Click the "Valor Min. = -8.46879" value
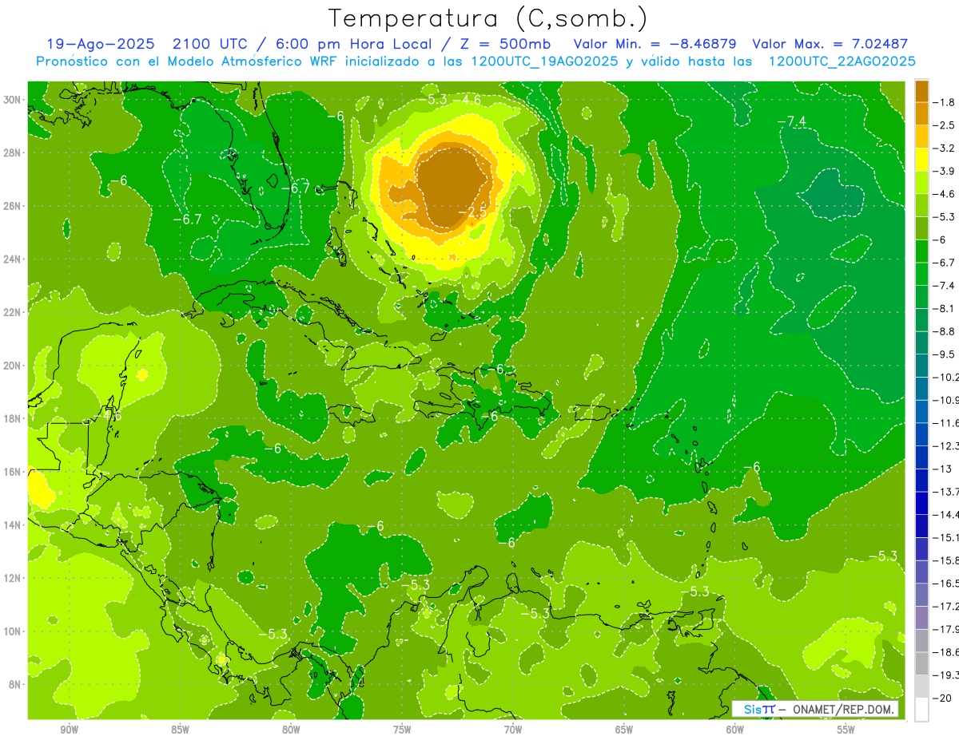959x740 pixels. tap(655, 44)
